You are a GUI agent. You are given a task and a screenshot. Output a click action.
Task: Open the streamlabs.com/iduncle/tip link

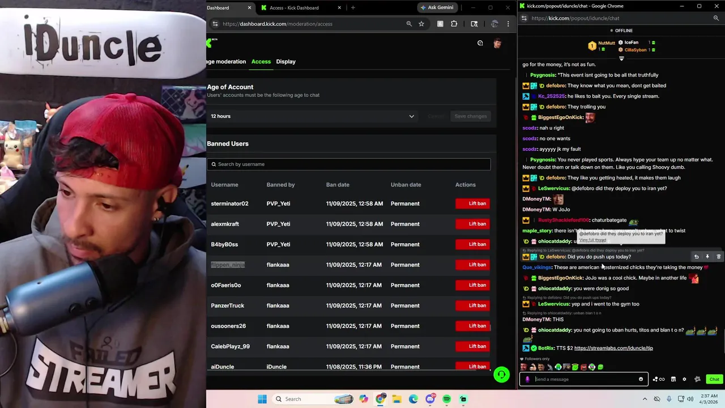[x=613, y=348]
